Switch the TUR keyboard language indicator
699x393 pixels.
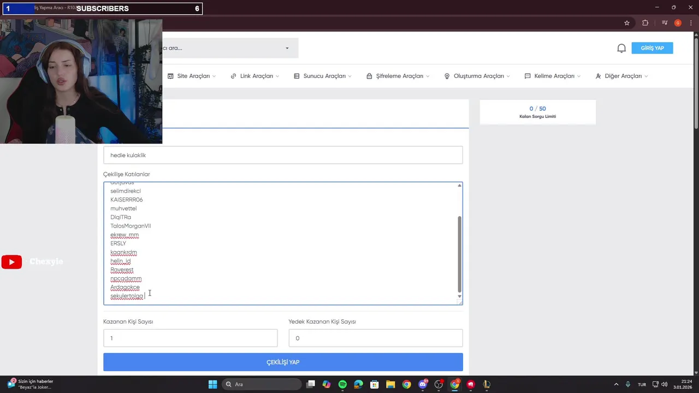pyautogui.click(x=642, y=384)
